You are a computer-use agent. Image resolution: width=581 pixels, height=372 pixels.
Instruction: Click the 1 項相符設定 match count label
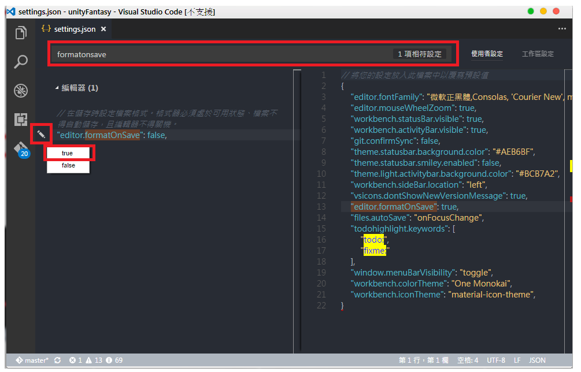(420, 54)
